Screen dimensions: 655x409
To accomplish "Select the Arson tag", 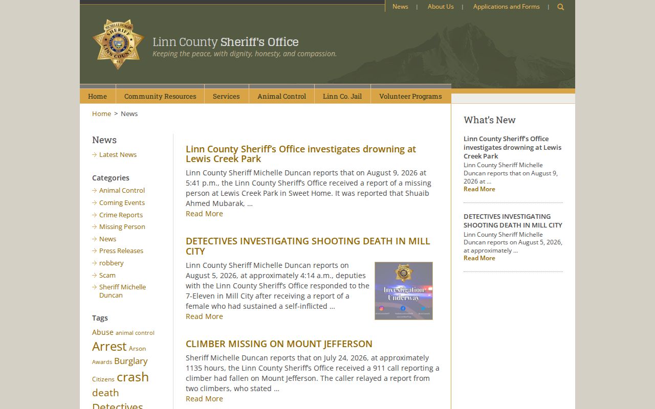I will coord(137,349).
